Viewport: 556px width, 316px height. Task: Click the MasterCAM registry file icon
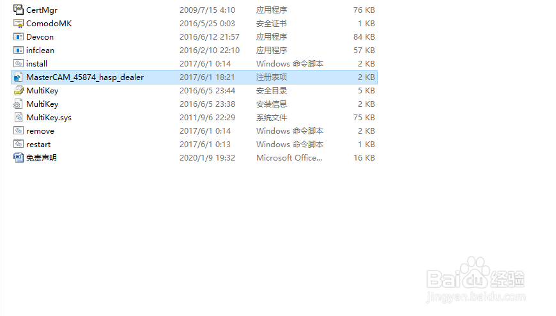(19, 77)
